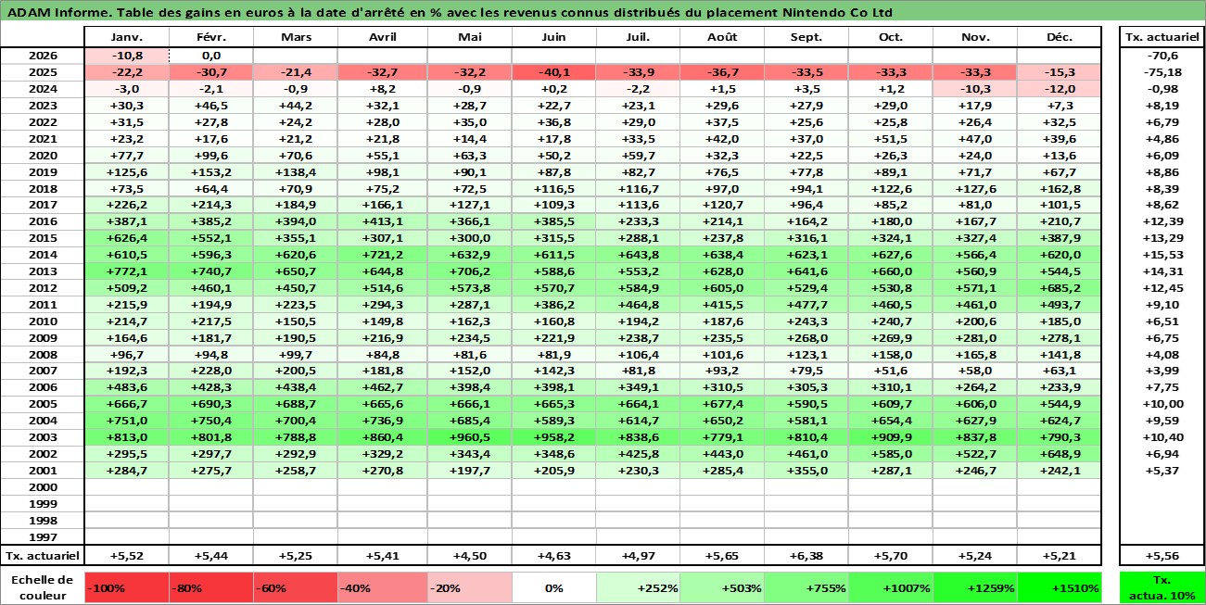Click the empty Janv. cell in the 2000 row

point(126,487)
